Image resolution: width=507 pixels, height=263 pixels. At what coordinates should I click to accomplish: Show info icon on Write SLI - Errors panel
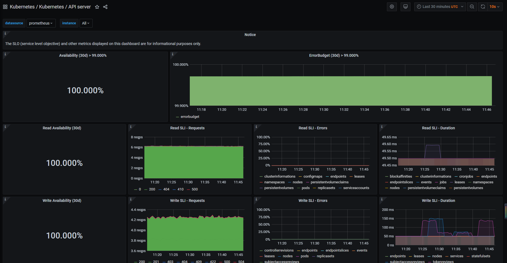pyautogui.click(x=256, y=199)
